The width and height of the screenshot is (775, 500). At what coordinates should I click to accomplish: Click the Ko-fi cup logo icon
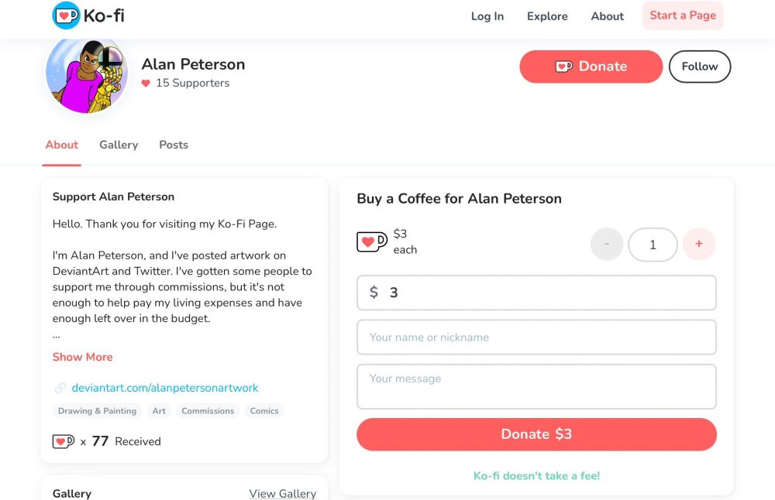pos(66,15)
